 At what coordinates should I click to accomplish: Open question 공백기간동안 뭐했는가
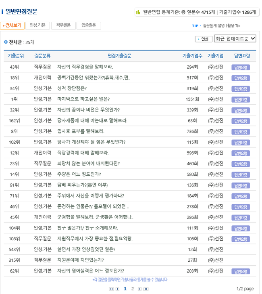[x=94, y=78]
